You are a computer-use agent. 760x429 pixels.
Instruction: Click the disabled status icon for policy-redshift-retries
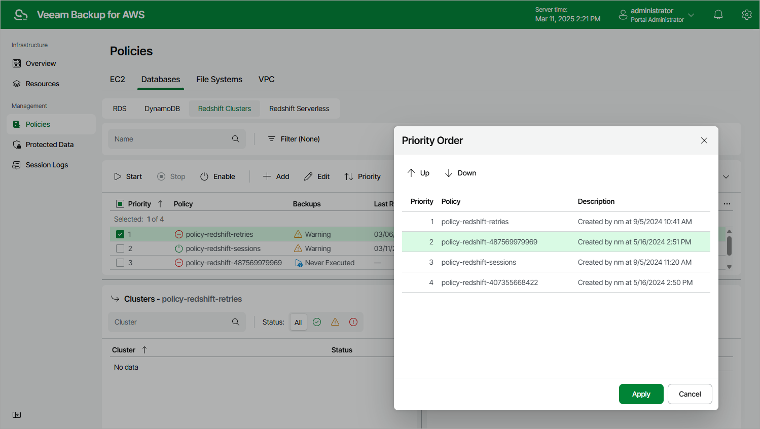tap(179, 234)
